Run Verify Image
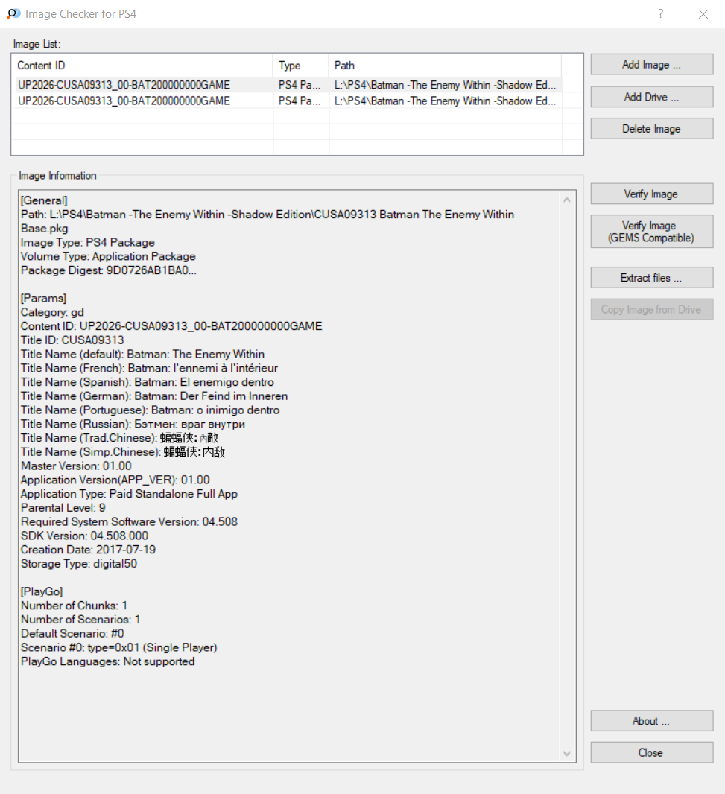 point(651,194)
